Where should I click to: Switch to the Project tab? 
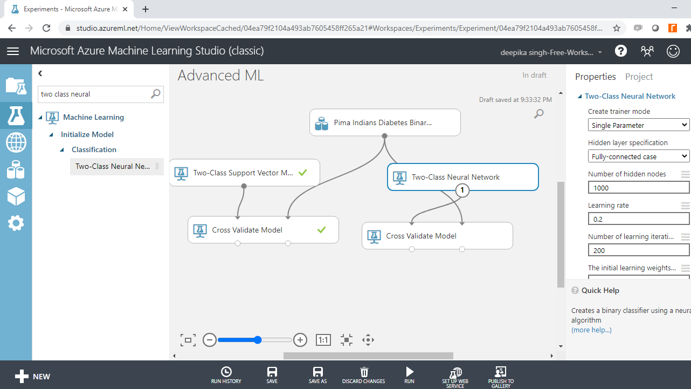point(639,77)
